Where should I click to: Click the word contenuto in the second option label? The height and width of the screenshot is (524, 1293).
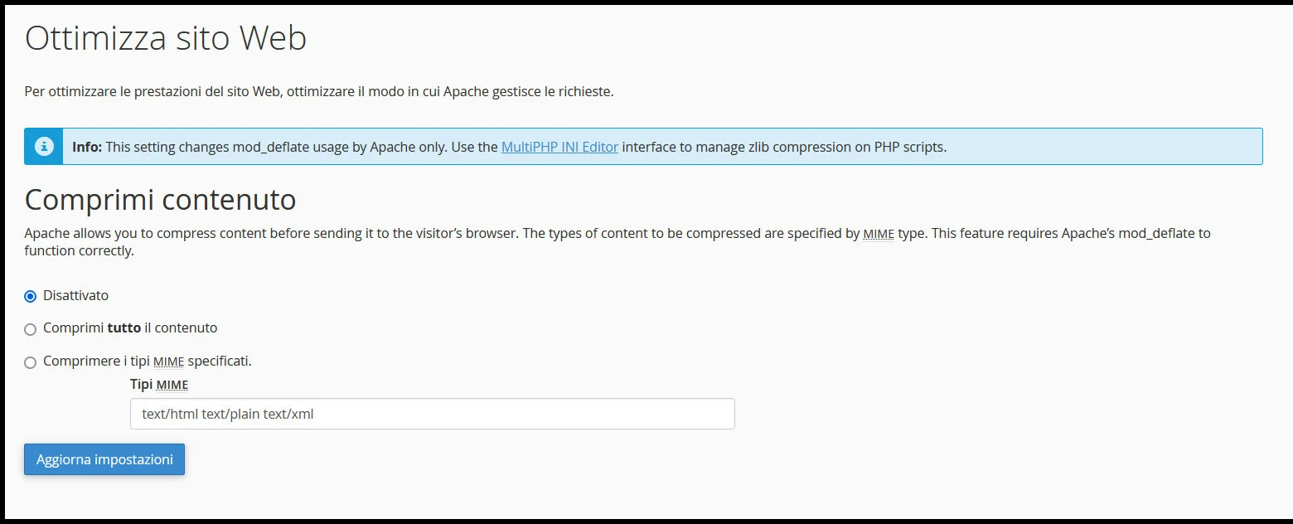tap(186, 327)
